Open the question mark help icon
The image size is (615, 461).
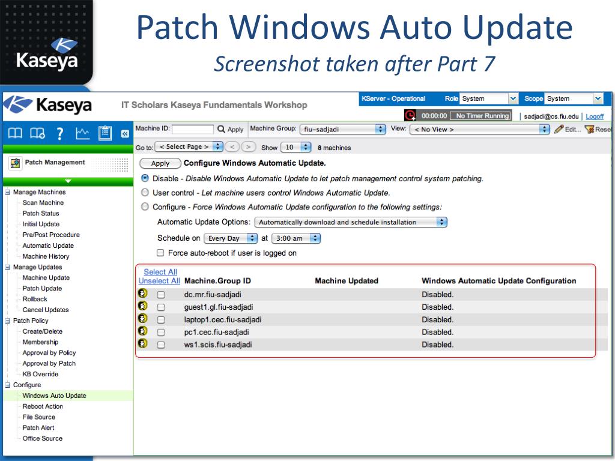[x=59, y=134]
